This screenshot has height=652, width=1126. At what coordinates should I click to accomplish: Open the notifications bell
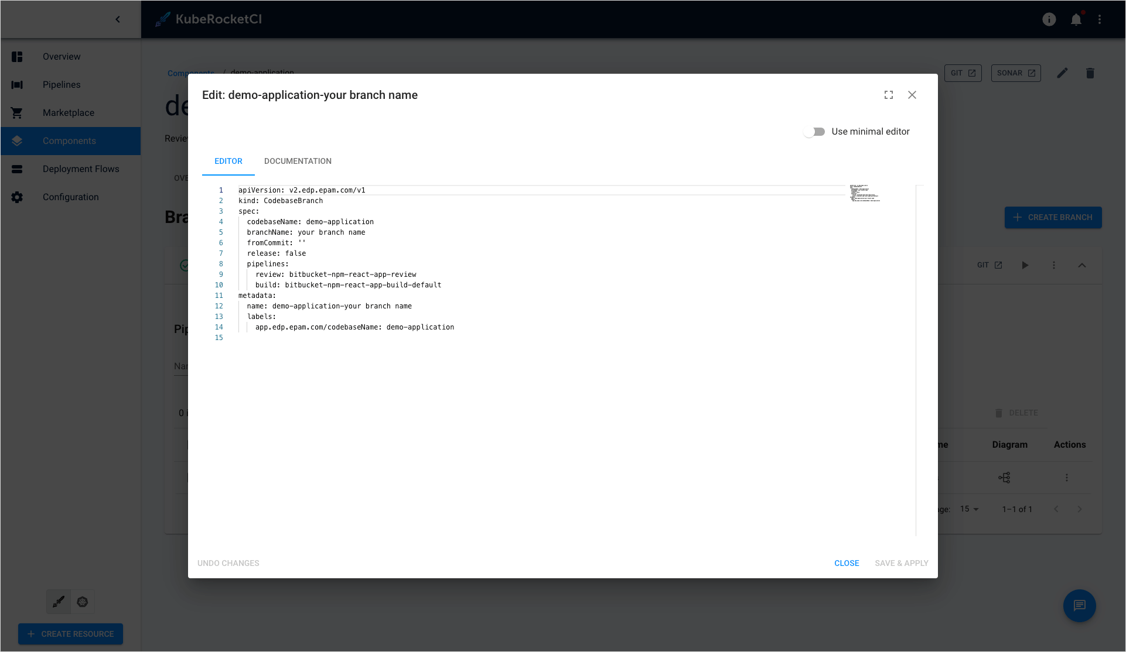point(1076,19)
